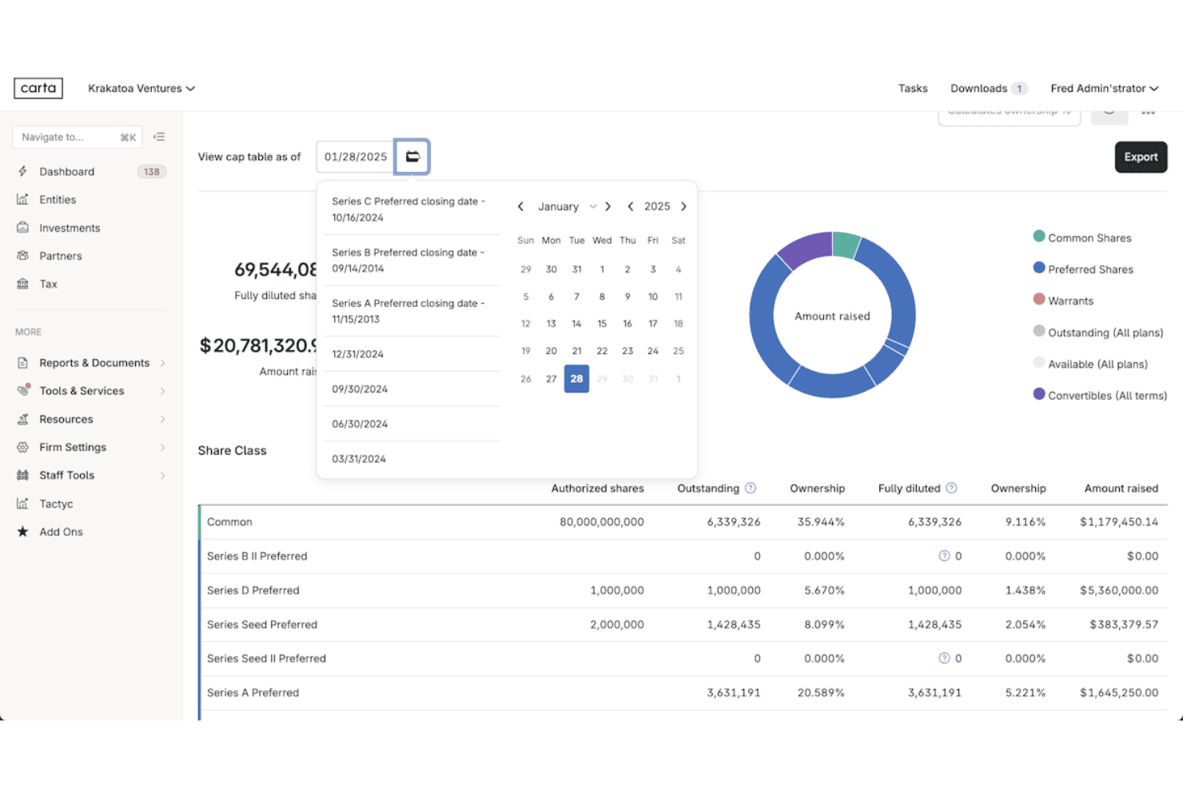Open Downloads in top navigation
This screenshot has width=1183, height=789.
point(989,88)
